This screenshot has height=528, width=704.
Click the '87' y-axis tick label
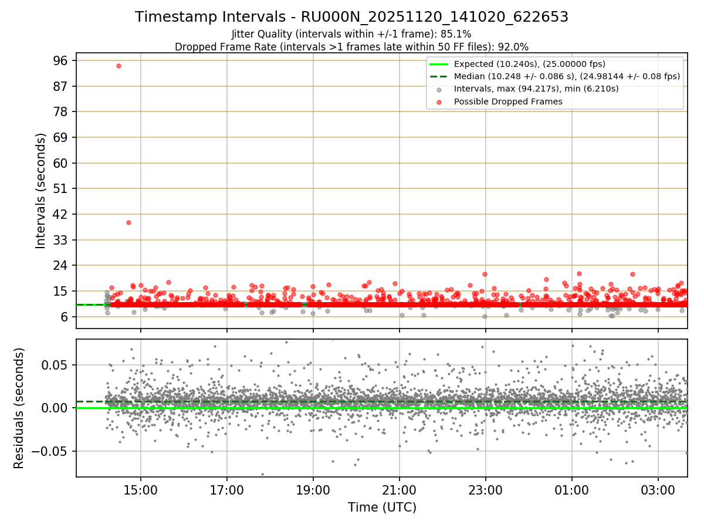pyautogui.click(x=62, y=86)
